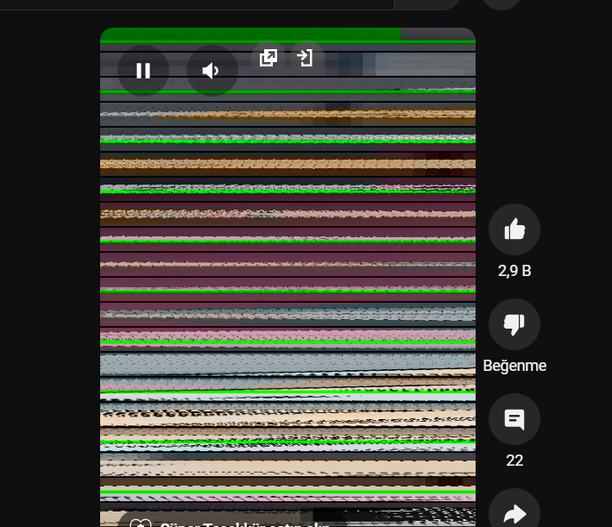Like the video with the thumbs-up icon
612x527 pixels.
[514, 229]
